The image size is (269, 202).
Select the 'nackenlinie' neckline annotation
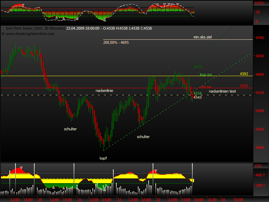click(104, 91)
